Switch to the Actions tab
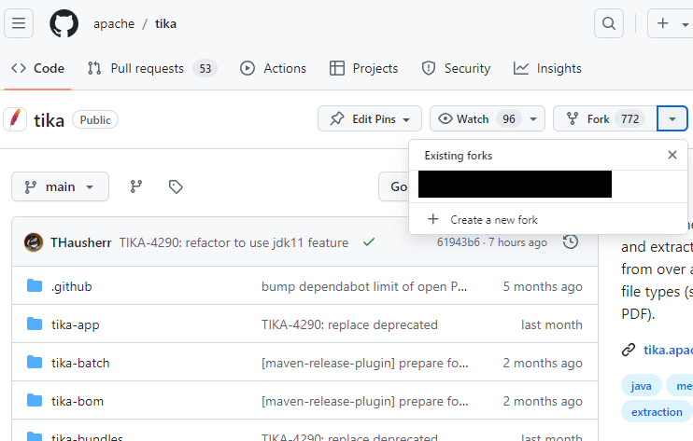Viewport: 693px width, 441px height. point(273,68)
